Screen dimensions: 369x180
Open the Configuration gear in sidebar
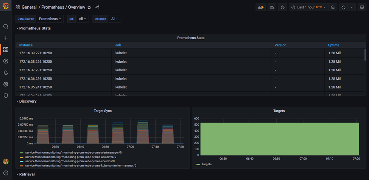(6, 84)
